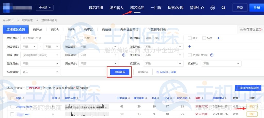Open 域名长度 minimum dropdown

29,47
